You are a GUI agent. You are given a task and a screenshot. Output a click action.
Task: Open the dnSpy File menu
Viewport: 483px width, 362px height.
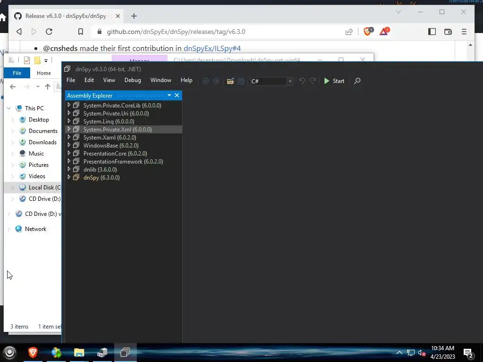[71, 80]
